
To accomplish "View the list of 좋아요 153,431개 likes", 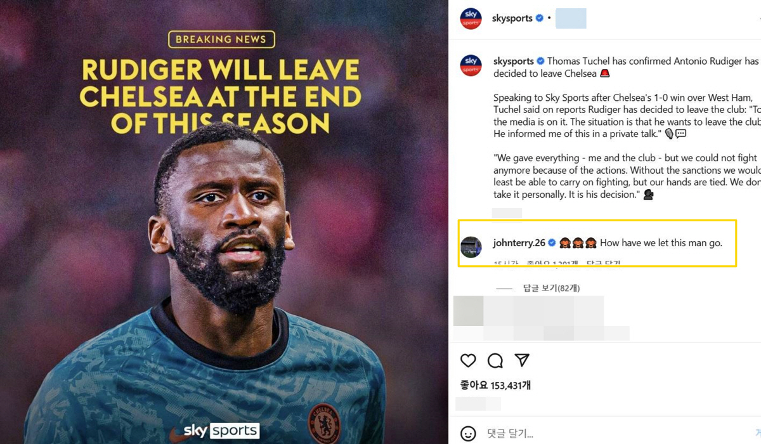I will [x=495, y=385].
